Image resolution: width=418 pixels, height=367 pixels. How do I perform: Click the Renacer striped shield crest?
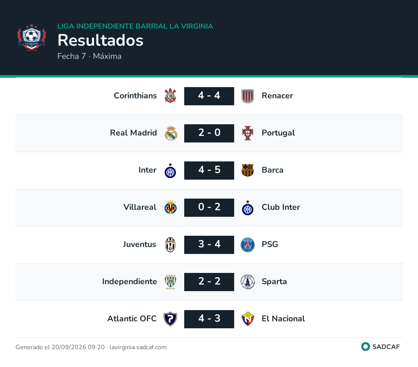(248, 96)
